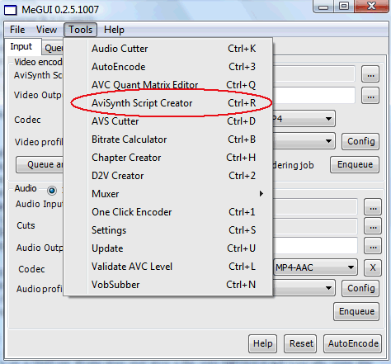
Task: Click the Queue analysis pass button
Action: pos(40,164)
